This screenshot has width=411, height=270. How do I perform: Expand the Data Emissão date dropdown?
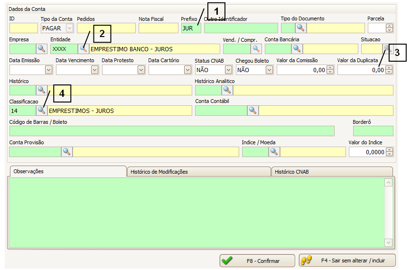tap(48, 70)
